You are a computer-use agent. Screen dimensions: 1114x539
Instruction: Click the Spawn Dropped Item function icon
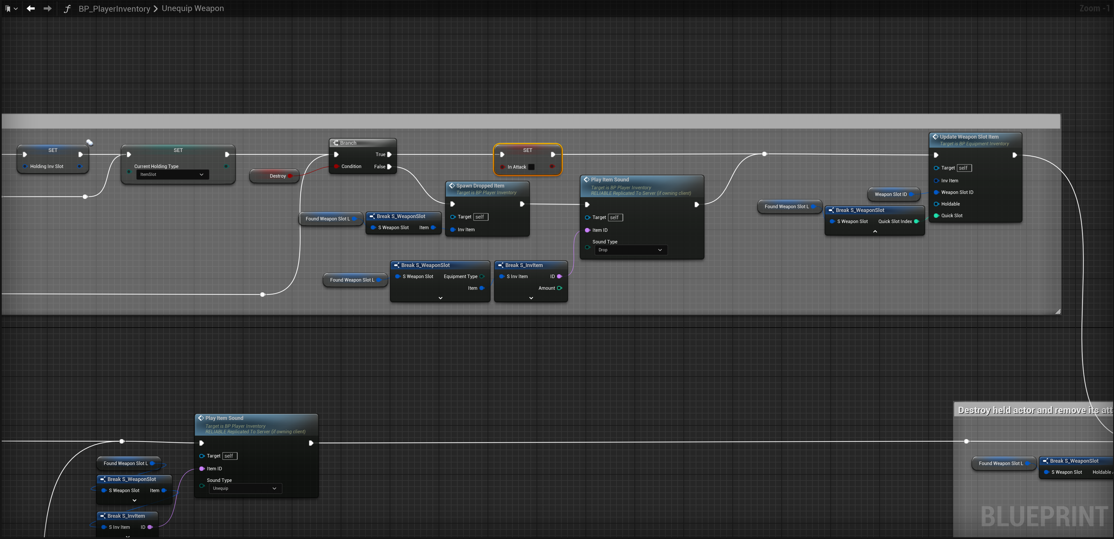(452, 186)
